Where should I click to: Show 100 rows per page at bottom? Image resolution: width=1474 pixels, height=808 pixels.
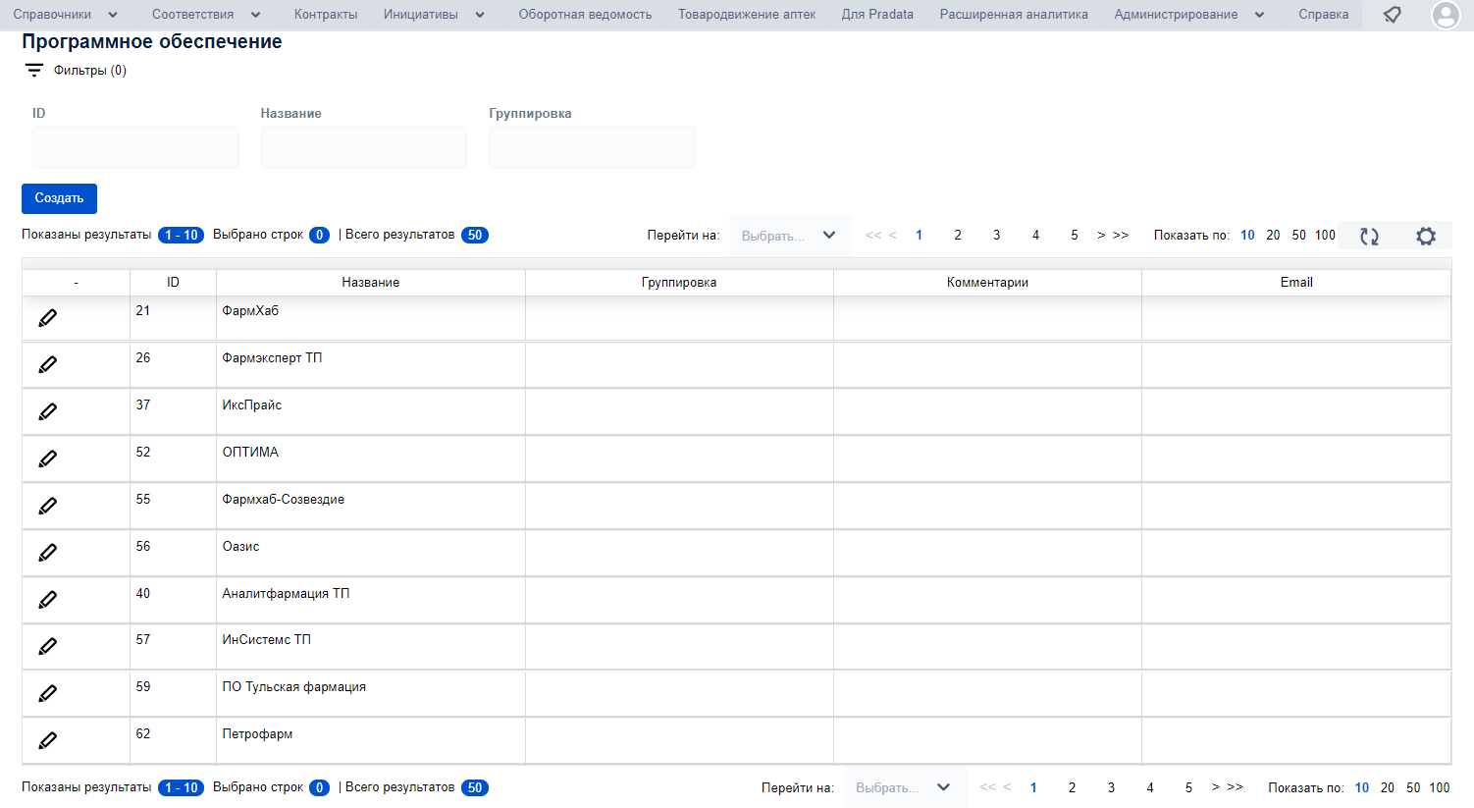[1440, 787]
